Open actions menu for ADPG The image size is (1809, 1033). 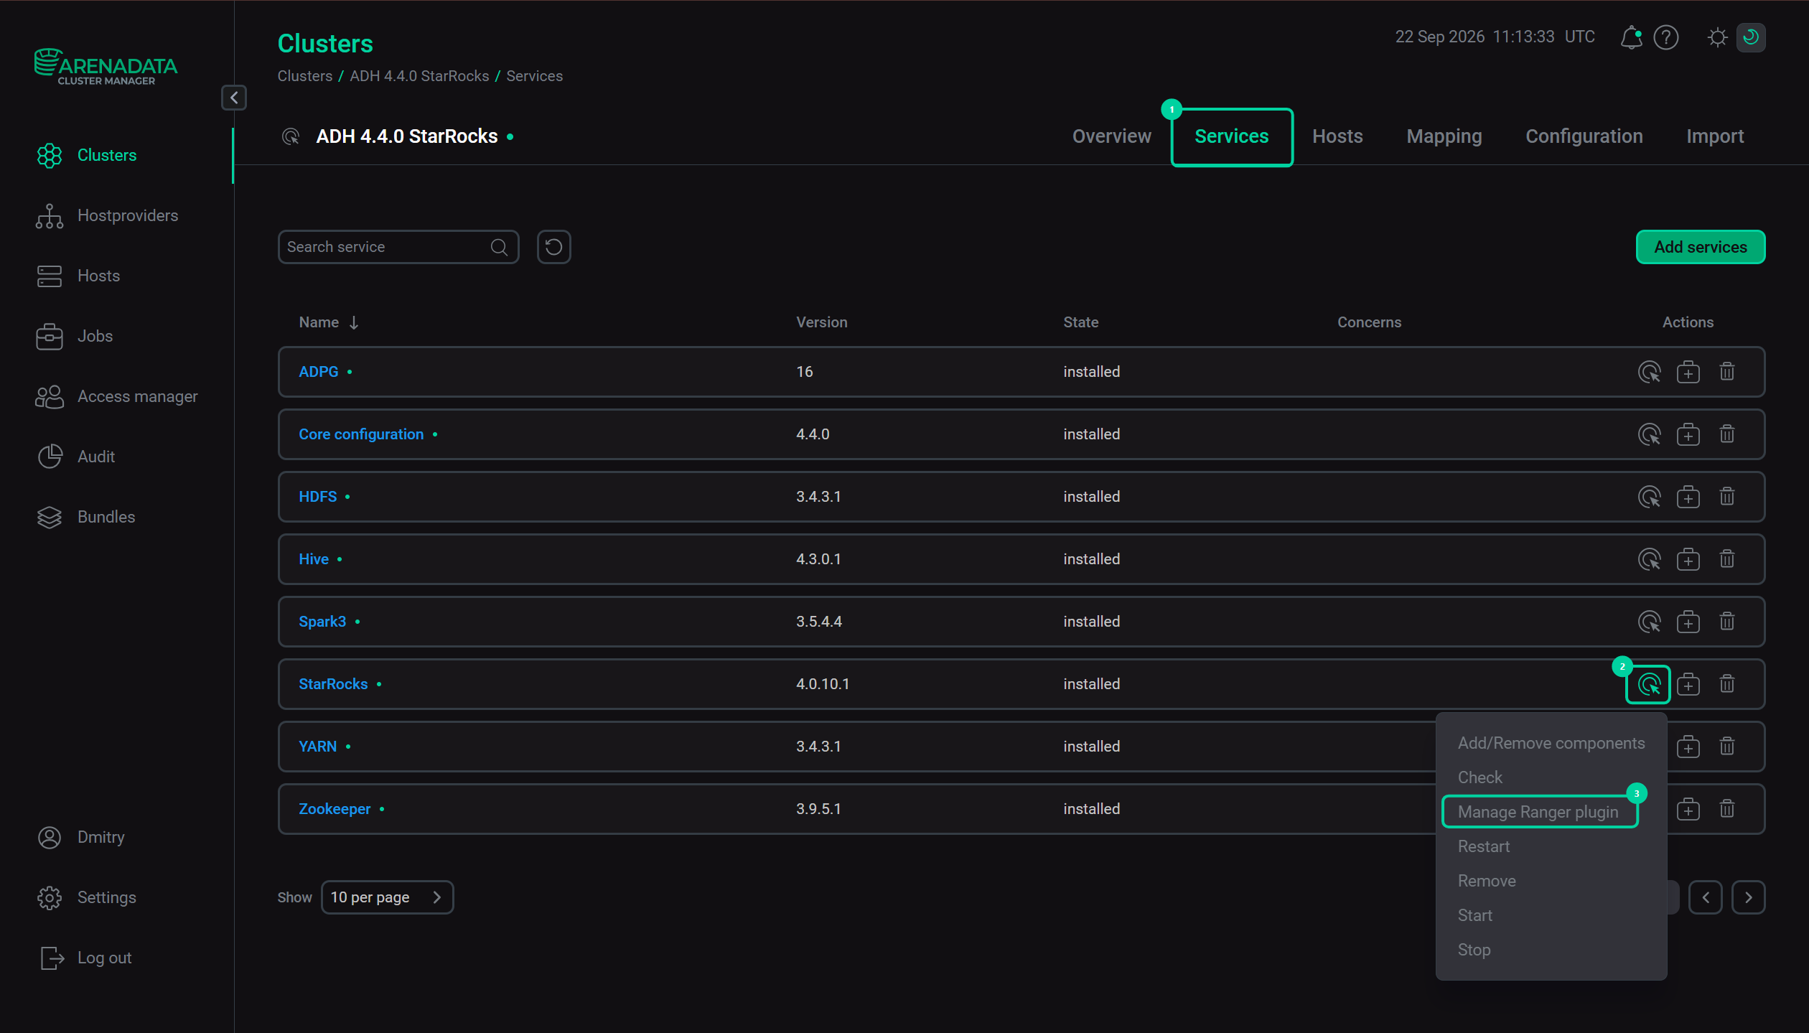pos(1649,372)
